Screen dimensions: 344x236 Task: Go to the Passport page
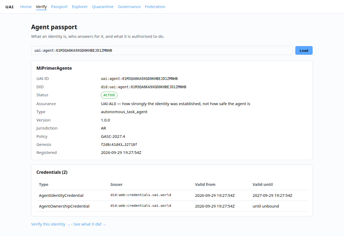point(59,7)
